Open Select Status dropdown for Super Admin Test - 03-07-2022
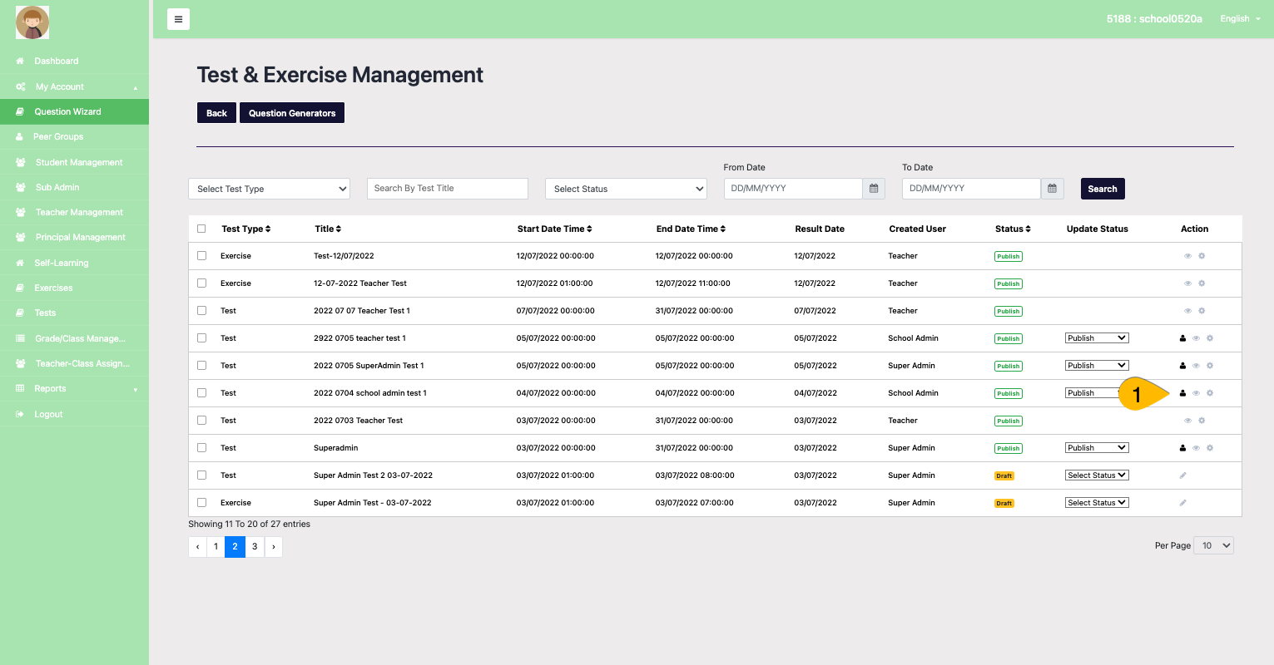This screenshot has height=665, width=1274. [1097, 503]
